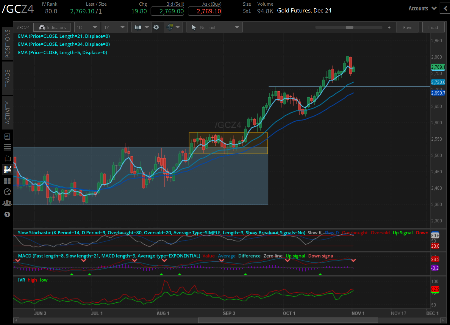Select the active chart grid icon
The width and height of the screenshot is (450, 325).
pyautogui.click(x=7, y=170)
